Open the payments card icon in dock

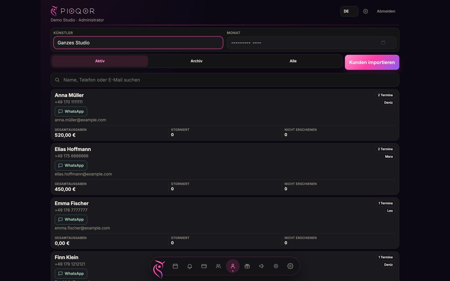click(x=204, y=266)
